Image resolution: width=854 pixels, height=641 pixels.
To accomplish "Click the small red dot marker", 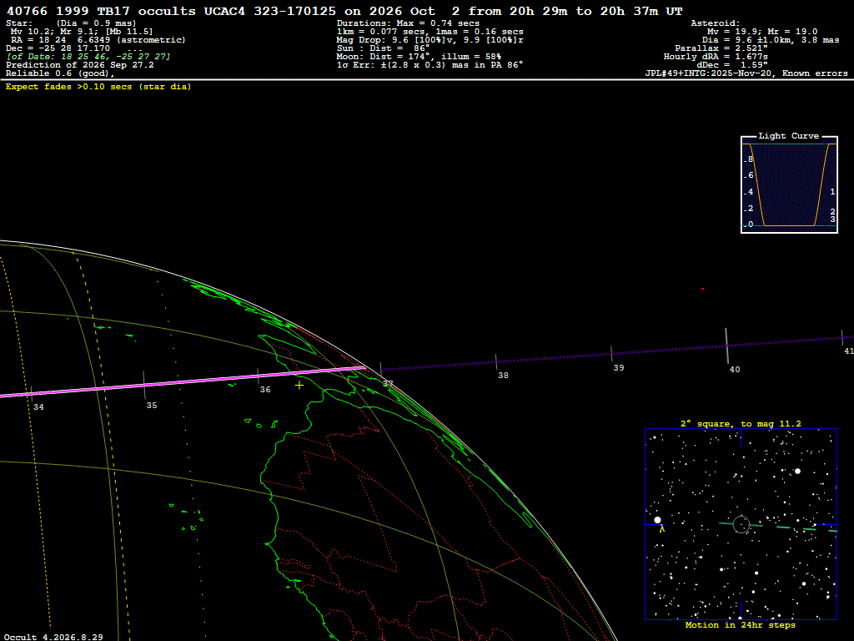I will [703, 289].
